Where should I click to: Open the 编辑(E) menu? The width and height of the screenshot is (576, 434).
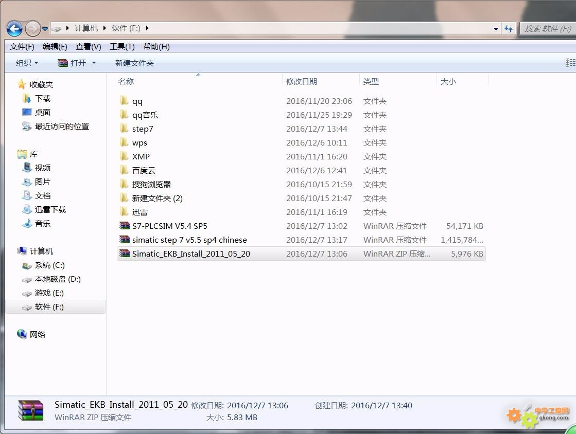55,47
